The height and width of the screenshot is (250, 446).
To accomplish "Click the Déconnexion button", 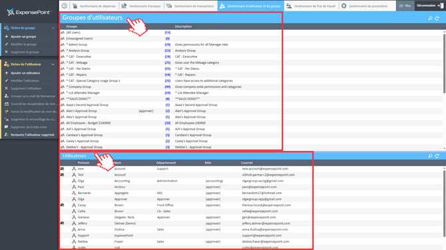I will pos(430,6).
